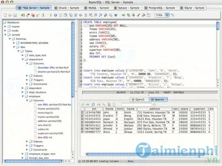Click the yellow lightning Execute icon
Viewport: 222px width, 166px height.
point(51,15)
